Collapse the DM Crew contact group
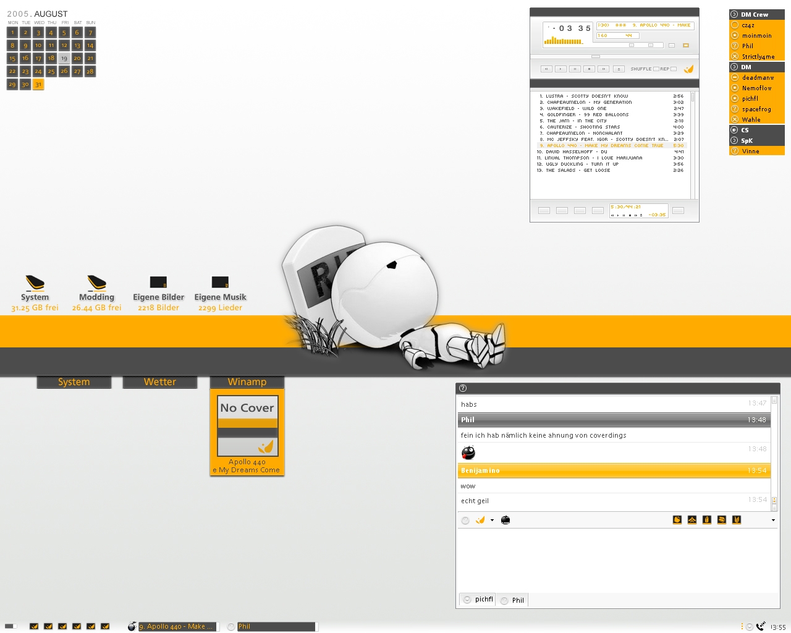 click(734, 14)
